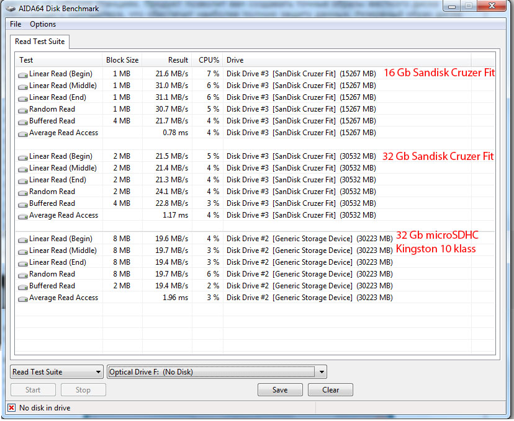
Task: Open the Optical Drive F: drive dropdown
Action: pos(217,372)
